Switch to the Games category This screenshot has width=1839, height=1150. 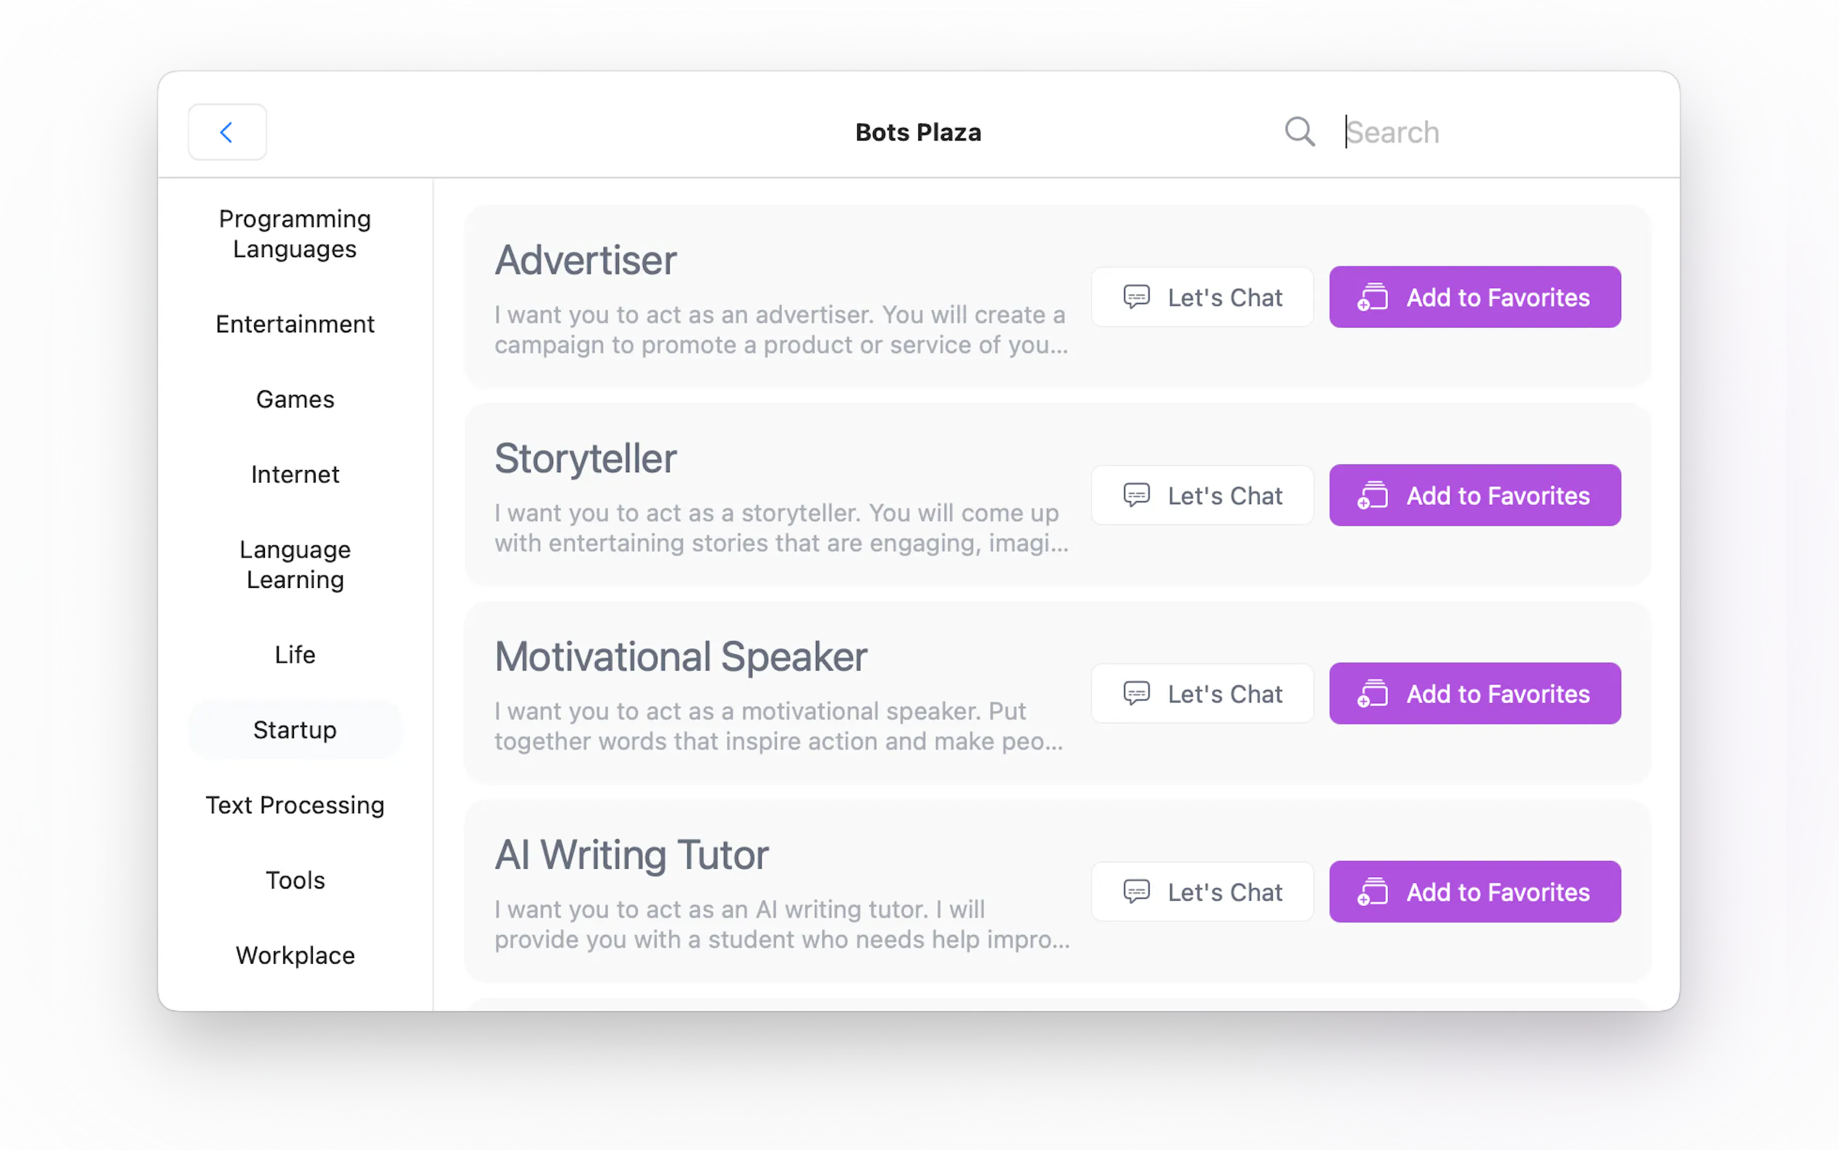295,399
